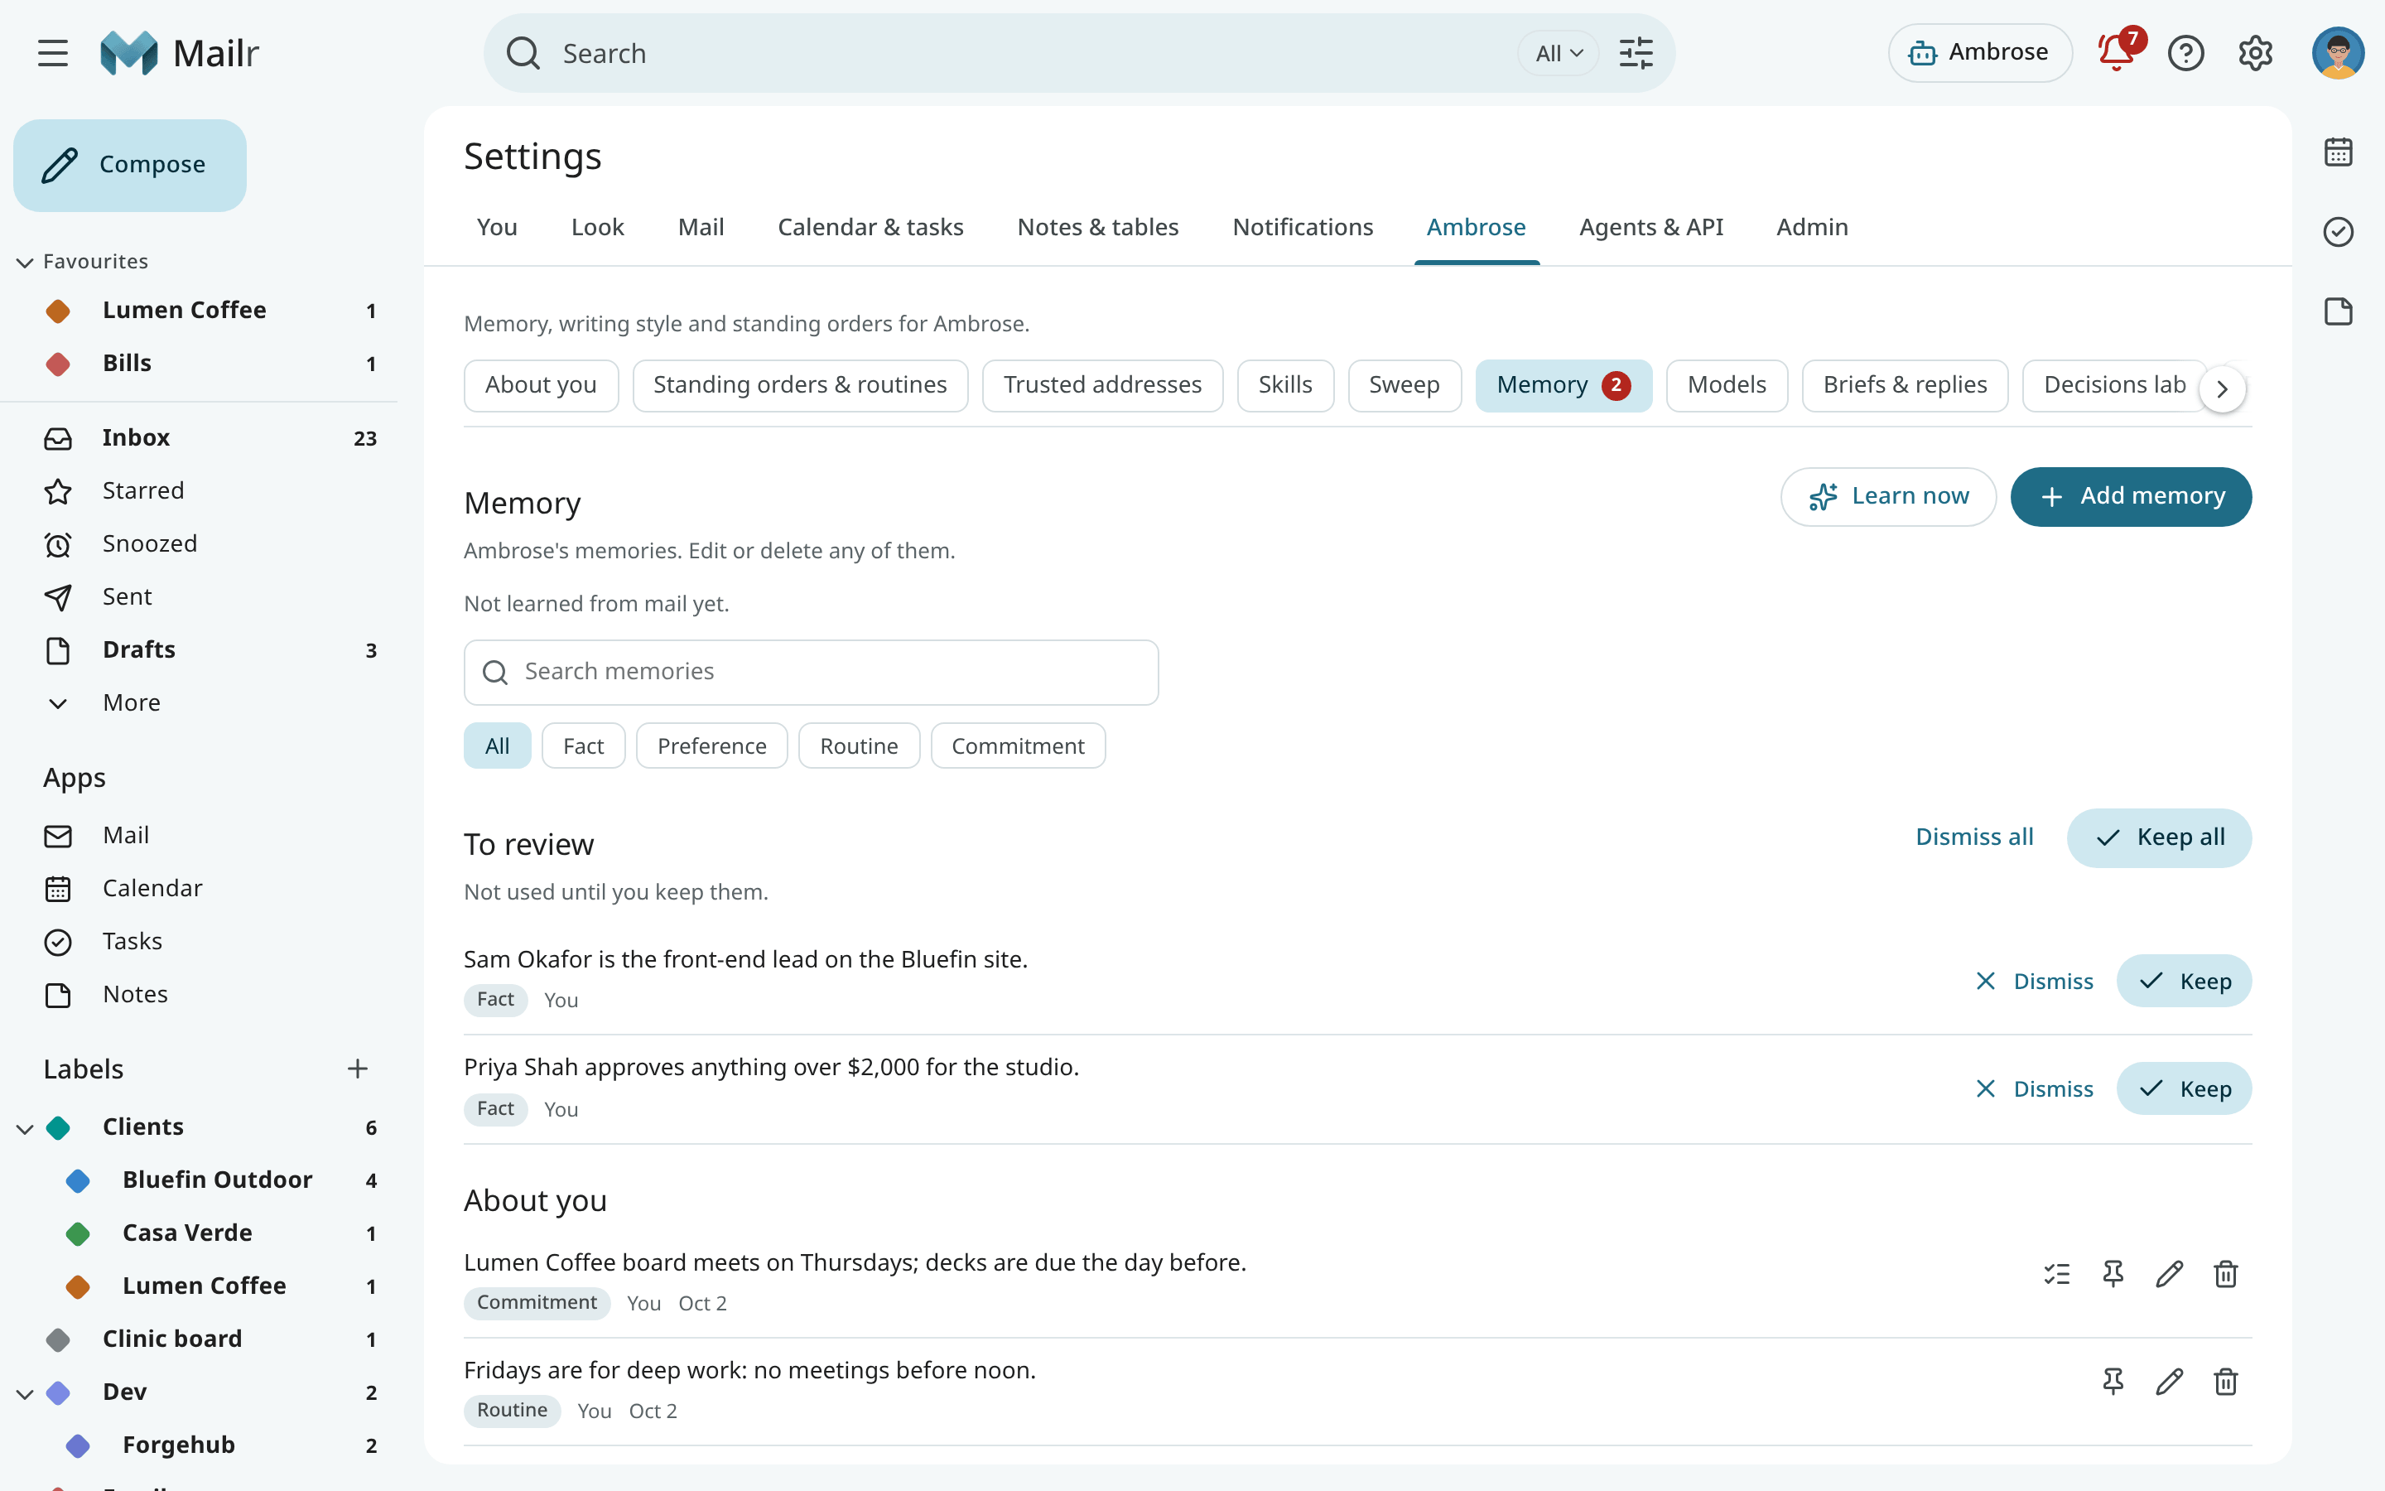Open the Models section
Image resolution: width=2385 pixels, height=1491 pixels.
pyautogui.click(x=1727, y=384)
